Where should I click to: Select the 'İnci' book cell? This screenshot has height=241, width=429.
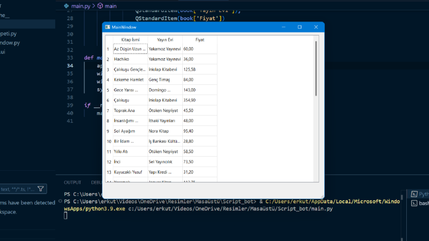(130, 162)
